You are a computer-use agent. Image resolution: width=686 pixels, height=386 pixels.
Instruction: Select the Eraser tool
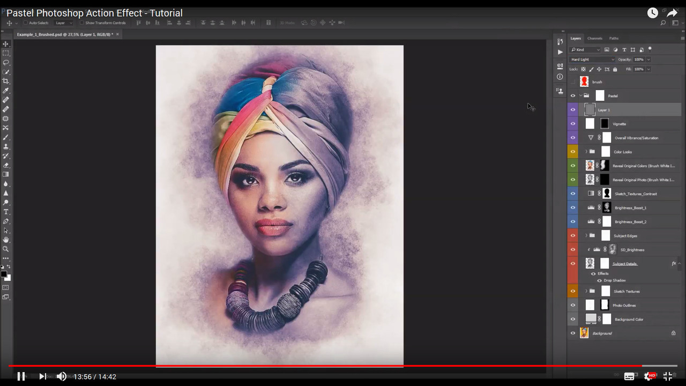coord(6,165)
